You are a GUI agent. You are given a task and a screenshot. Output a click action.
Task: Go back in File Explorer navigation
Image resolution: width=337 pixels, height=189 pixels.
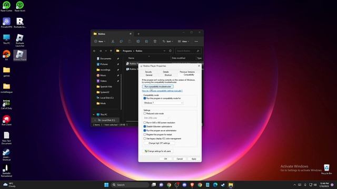coord(95,51)
